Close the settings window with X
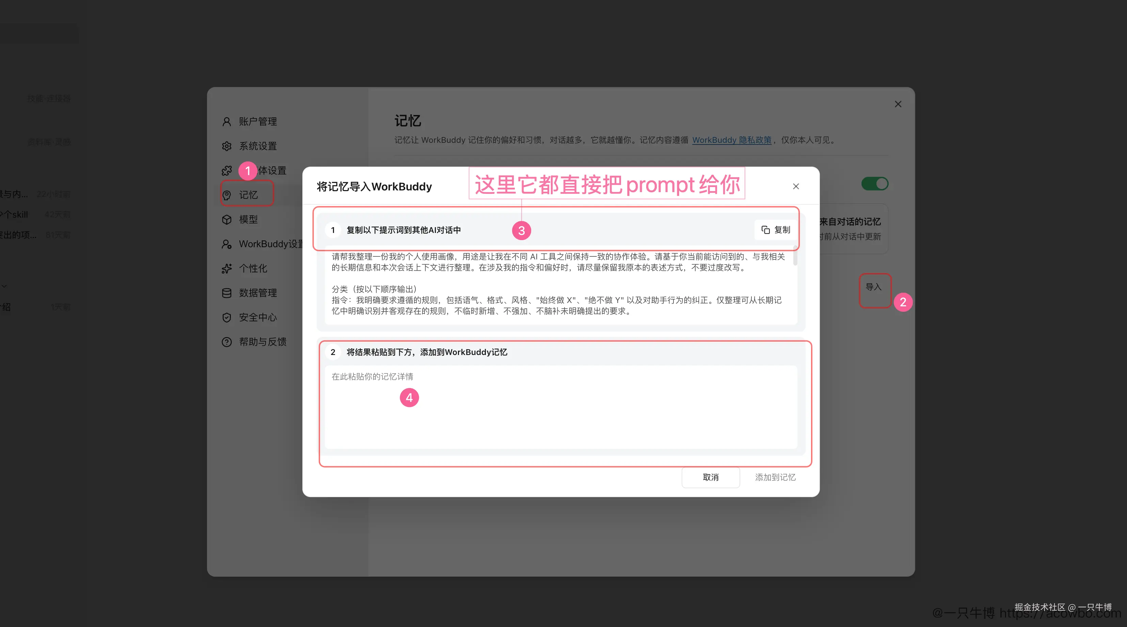Image resolution: width=1127 pixels, height=627 pixels. tap(898, 104)
